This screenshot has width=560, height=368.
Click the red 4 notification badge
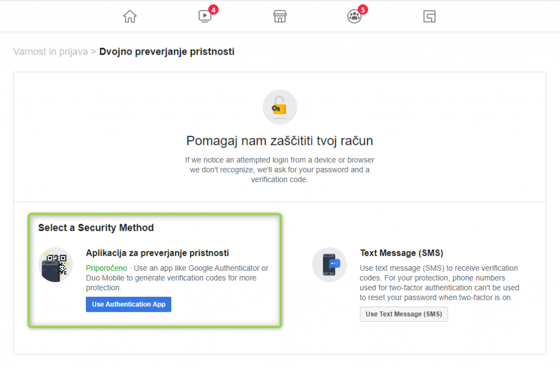click(213, 9)
